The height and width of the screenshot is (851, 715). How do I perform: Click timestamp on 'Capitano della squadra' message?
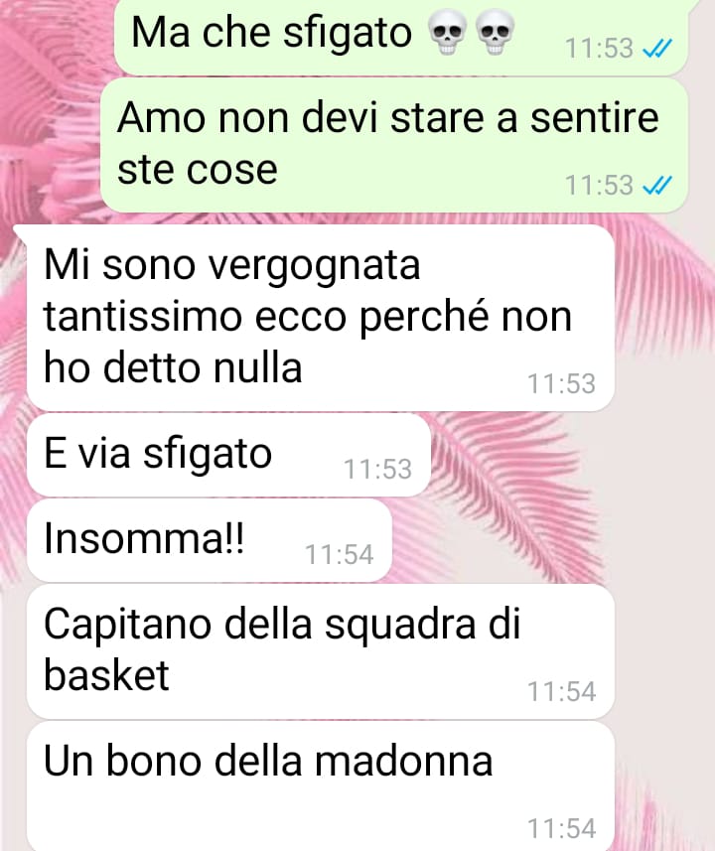pyautogui.click(x=562, y=691)
